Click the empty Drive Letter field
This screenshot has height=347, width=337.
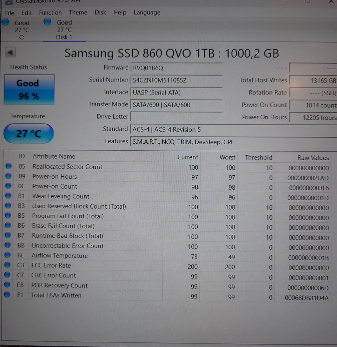point(177,117)
